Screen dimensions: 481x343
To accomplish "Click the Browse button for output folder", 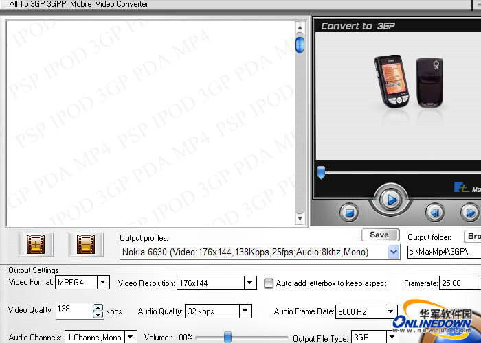I will pyautogui.click(x=473, y=236).
